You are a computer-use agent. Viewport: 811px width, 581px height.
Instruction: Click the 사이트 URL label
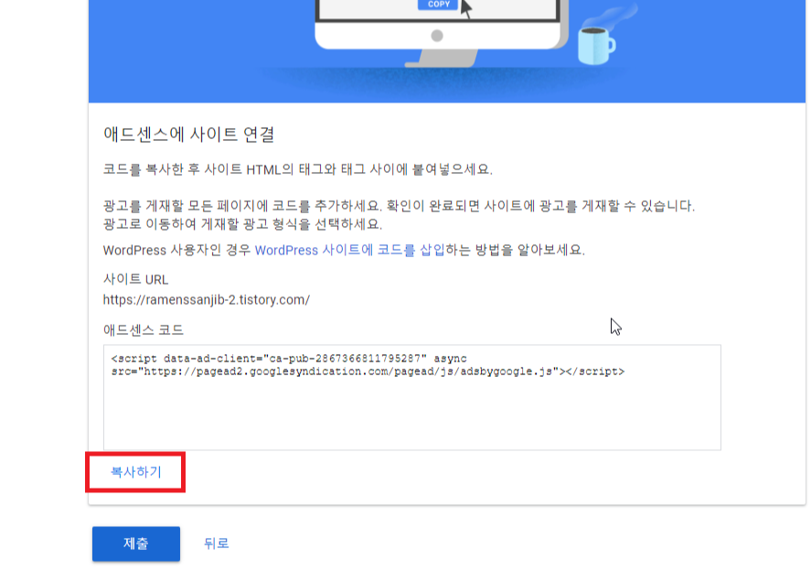135,279
